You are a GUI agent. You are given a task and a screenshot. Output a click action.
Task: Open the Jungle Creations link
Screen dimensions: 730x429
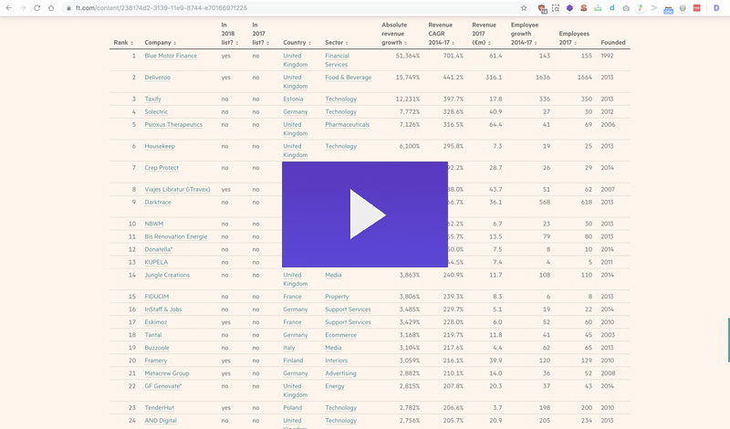pyautogui.click(x=167, y=276)
